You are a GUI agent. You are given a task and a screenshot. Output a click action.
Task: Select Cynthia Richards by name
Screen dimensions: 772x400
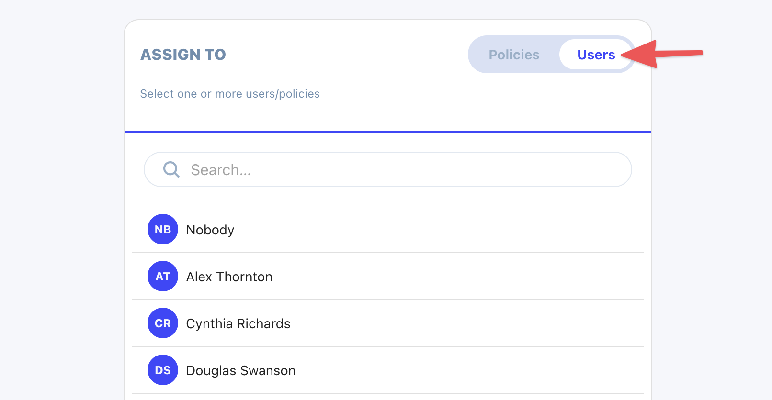coord(238,323)
